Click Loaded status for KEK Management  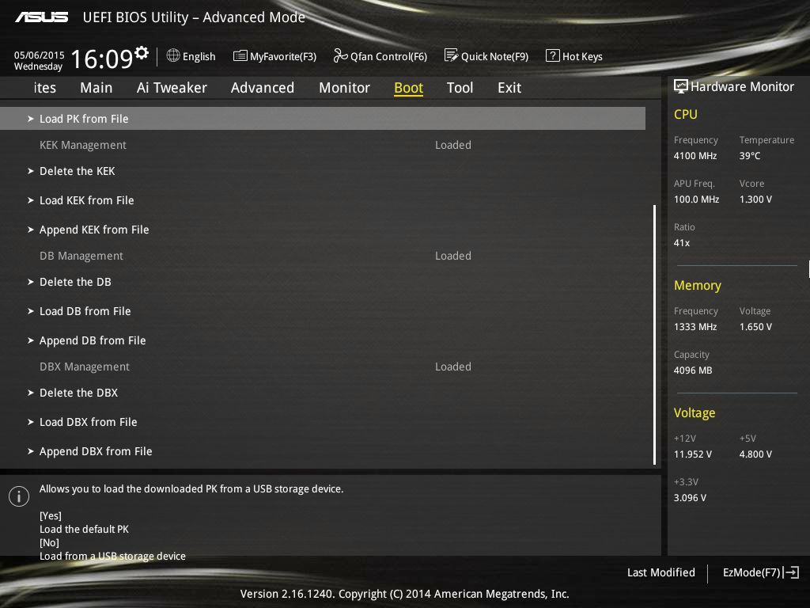pyautogui.click(x=453, y=145)
